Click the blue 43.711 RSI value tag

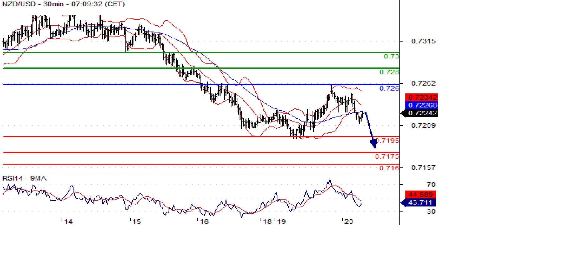(420, 202)
